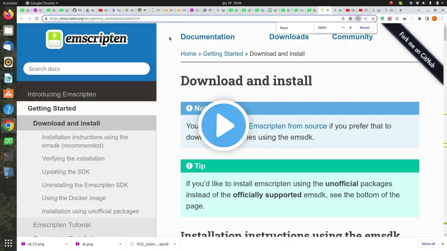Viewport: 447px width, 251px height.
Task: Expand options for qt (1).png download
Action: pyautogui.click(x=66, y=244)
